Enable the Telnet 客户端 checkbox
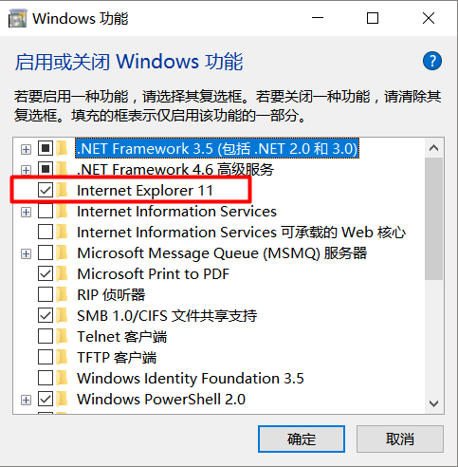The image size is (458, 467). (46, 336)
